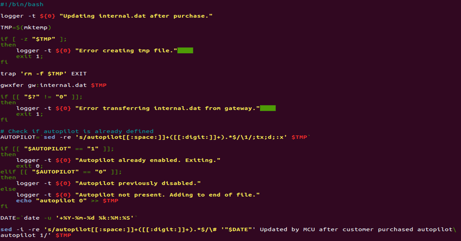This screenshot has width=461, height=241.
Task: Click the green highlight block after "from gateway."
Action: (268, 108)
